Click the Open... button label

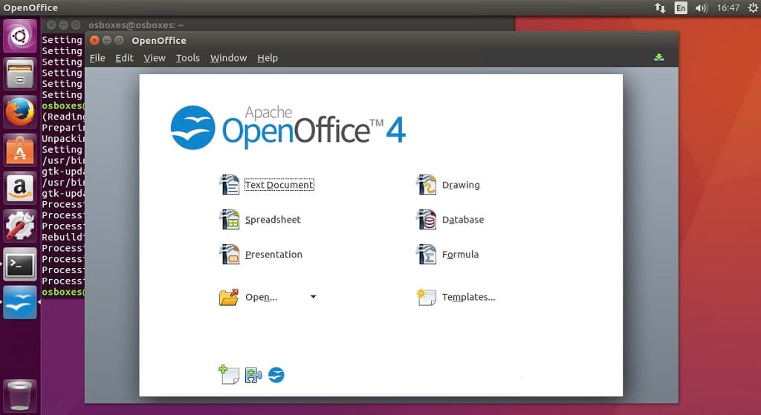261,297
